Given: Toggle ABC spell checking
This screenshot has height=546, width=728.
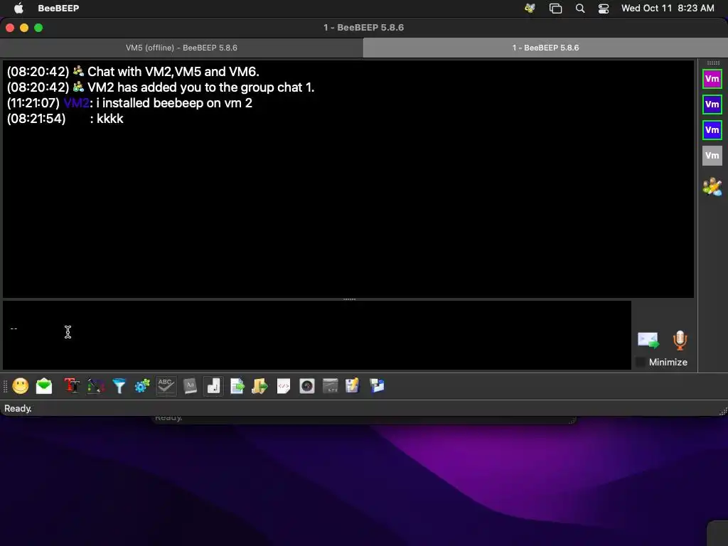Looking at the screenshot, I should click(166, 386).
